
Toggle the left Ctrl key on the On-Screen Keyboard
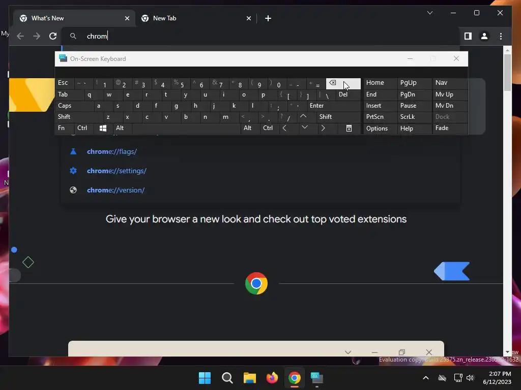tap(84, 128)
